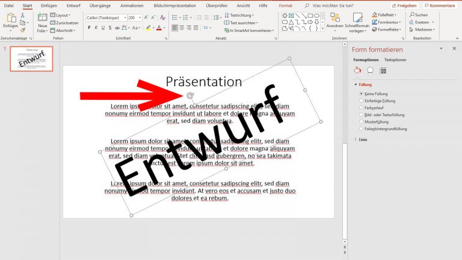Click the Freigeben button

pos(404,5)
